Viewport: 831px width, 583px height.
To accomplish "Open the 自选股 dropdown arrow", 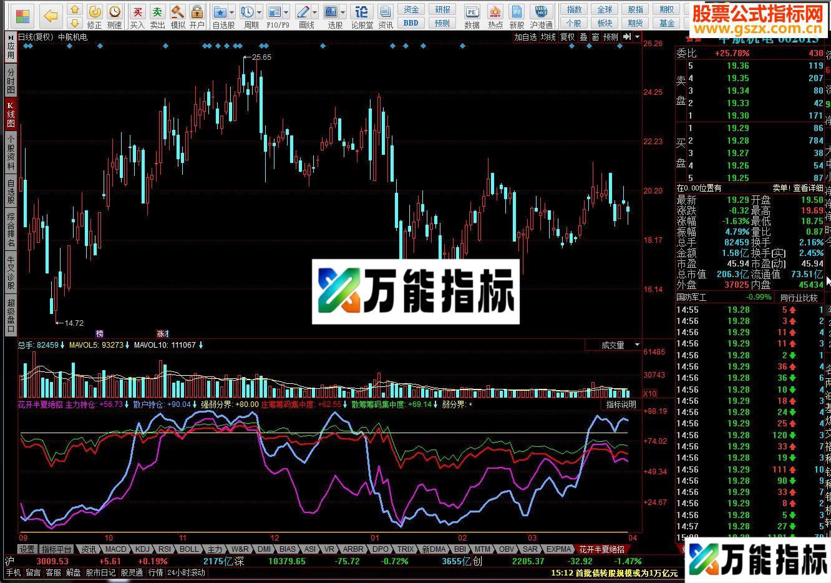I will pyautogui.click(x=231, y=12).
